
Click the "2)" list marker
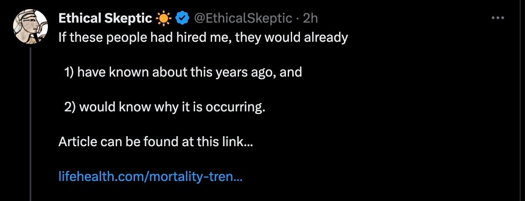(x=70, y=107)
